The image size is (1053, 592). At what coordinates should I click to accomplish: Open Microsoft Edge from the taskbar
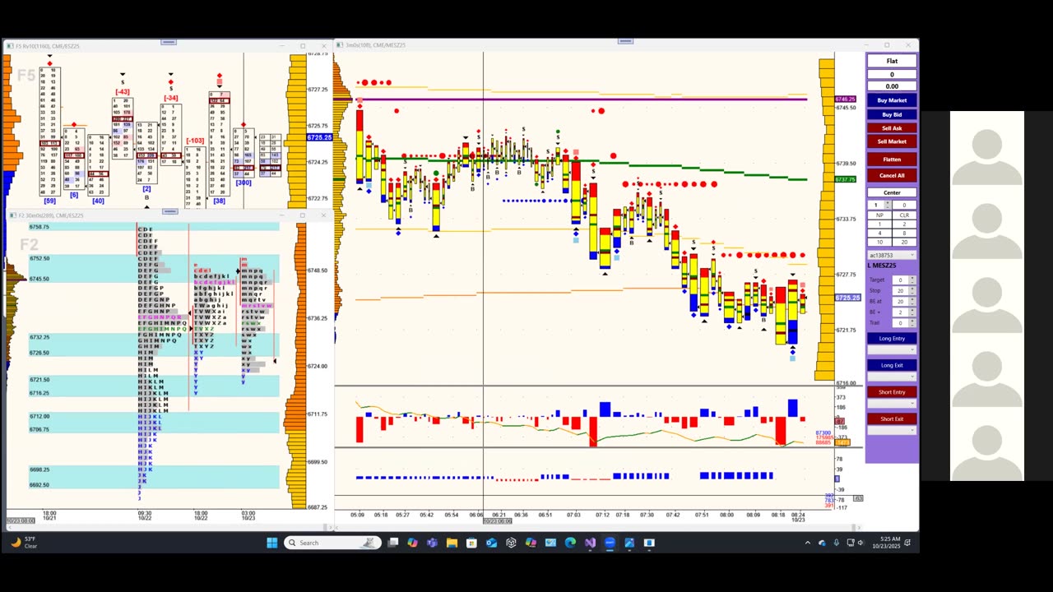pyautogui.click(x=570, y=543)
